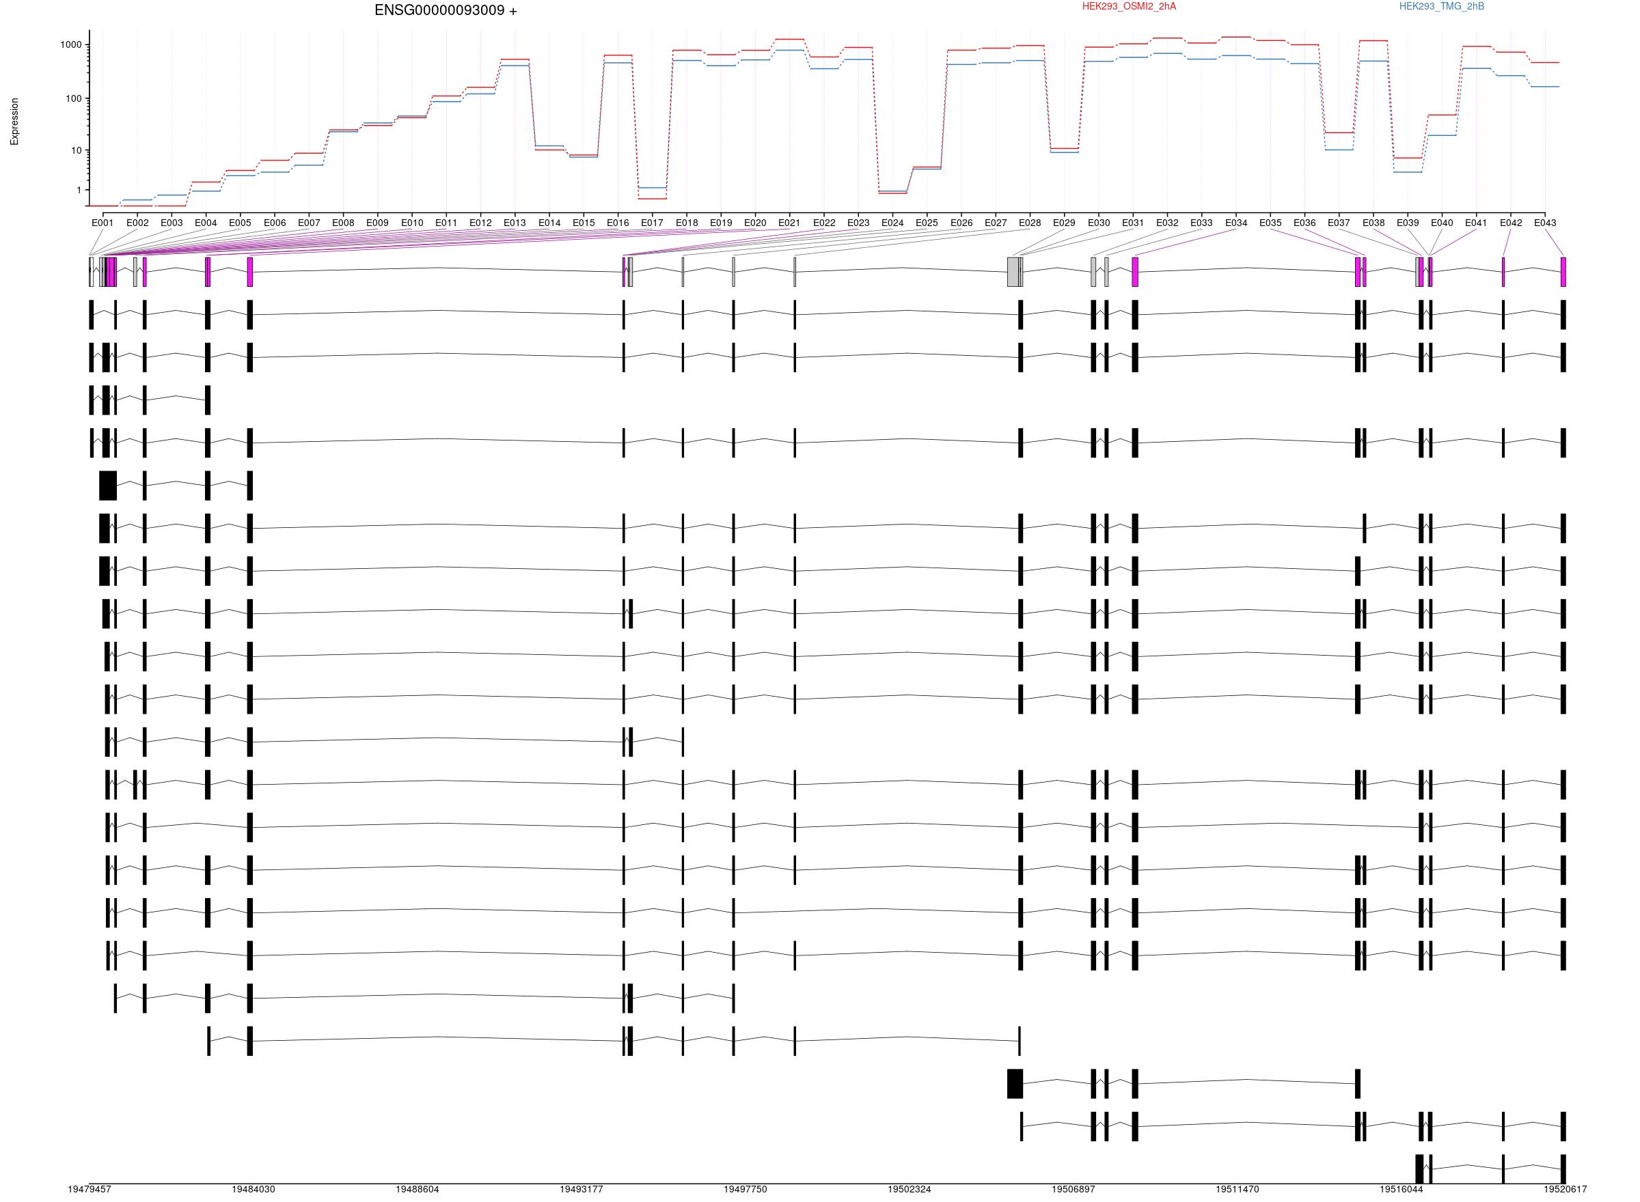
Task: Click exon label E006
Action: coord(275,223)
